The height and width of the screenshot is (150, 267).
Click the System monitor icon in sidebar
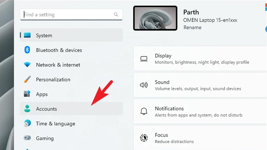point(27,35)
